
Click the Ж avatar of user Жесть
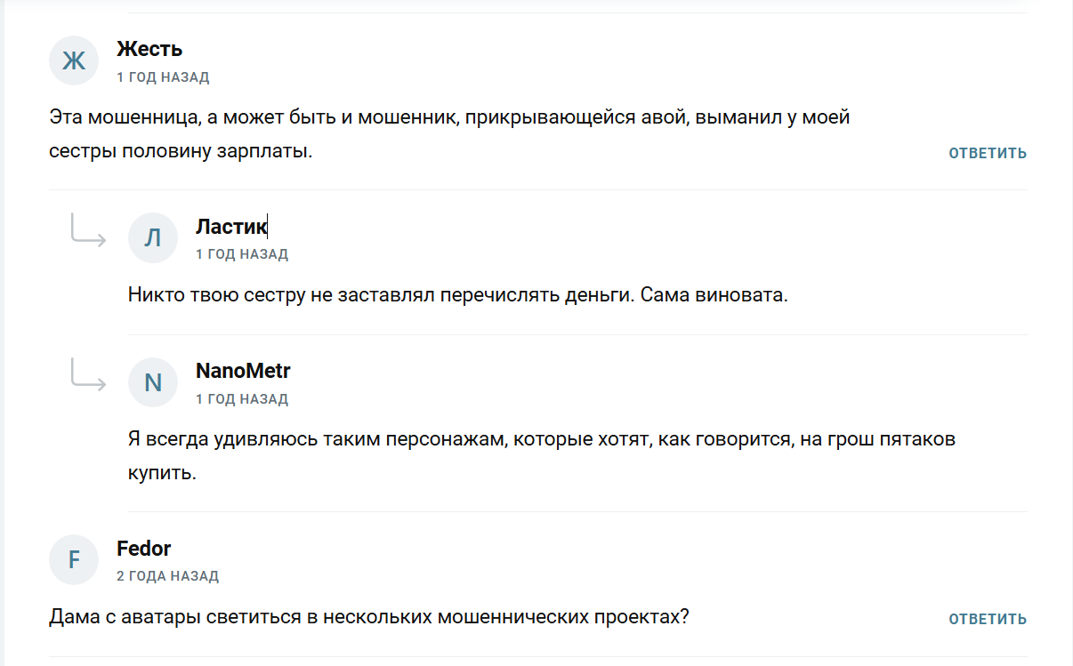click(x=73, y=60)
